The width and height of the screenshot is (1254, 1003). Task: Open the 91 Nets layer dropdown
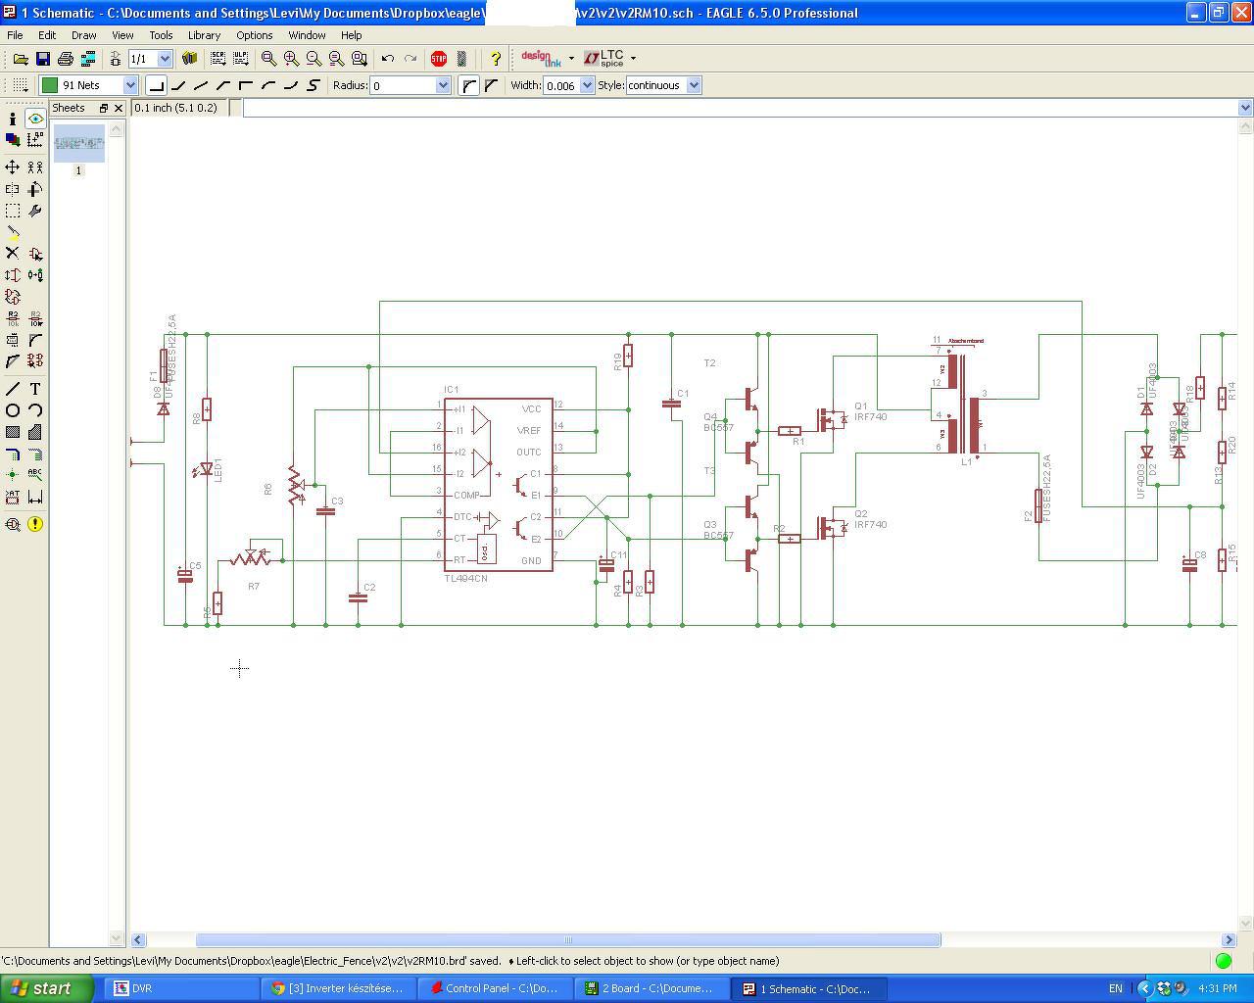(129, 85)
